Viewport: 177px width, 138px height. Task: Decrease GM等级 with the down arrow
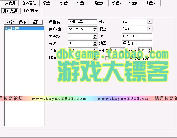tap(95, 37)
